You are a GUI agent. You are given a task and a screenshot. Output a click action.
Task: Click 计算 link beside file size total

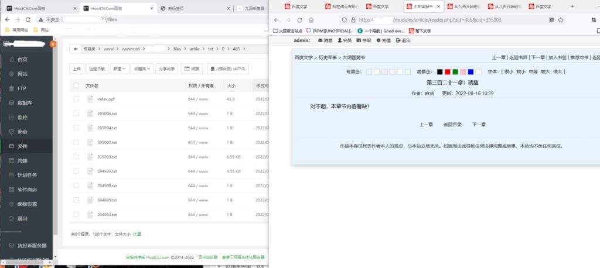coord(137,233)
